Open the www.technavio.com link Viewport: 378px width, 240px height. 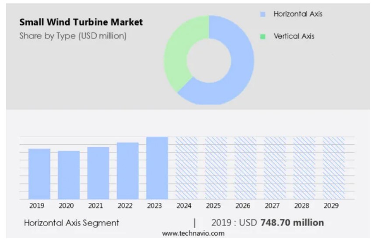[x=193, y=233]
